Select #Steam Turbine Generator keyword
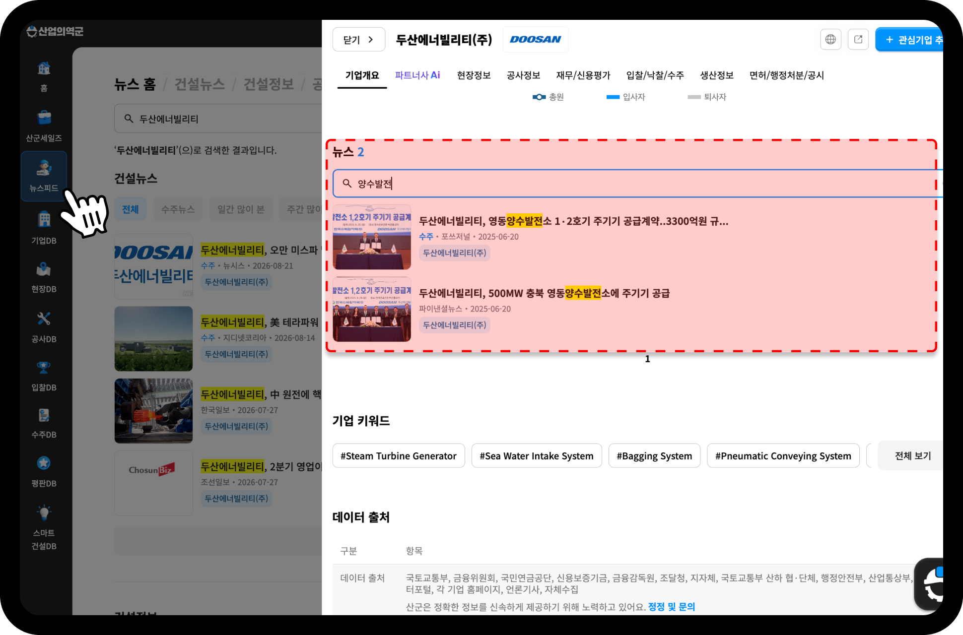Viewport: 963px width, 635px height. click(x=399, y=455)
